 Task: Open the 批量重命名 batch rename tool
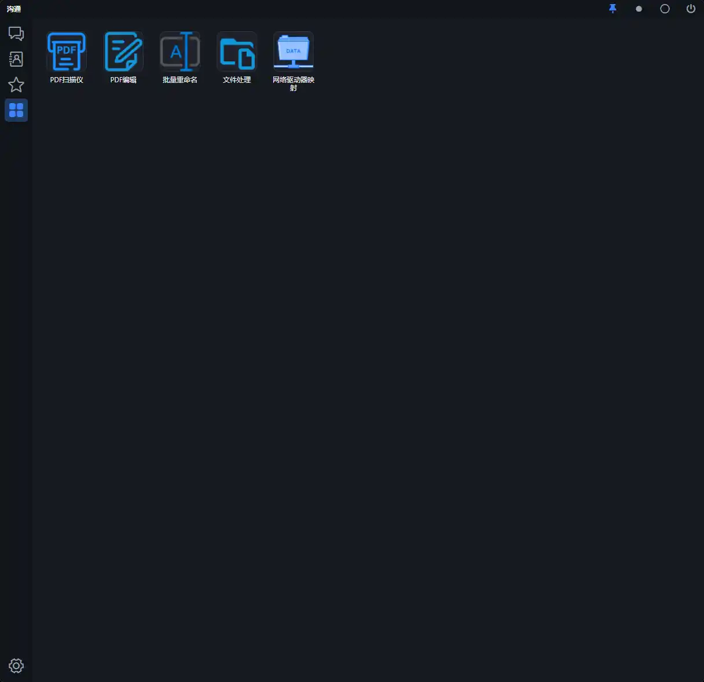click(x=180, y=52)
